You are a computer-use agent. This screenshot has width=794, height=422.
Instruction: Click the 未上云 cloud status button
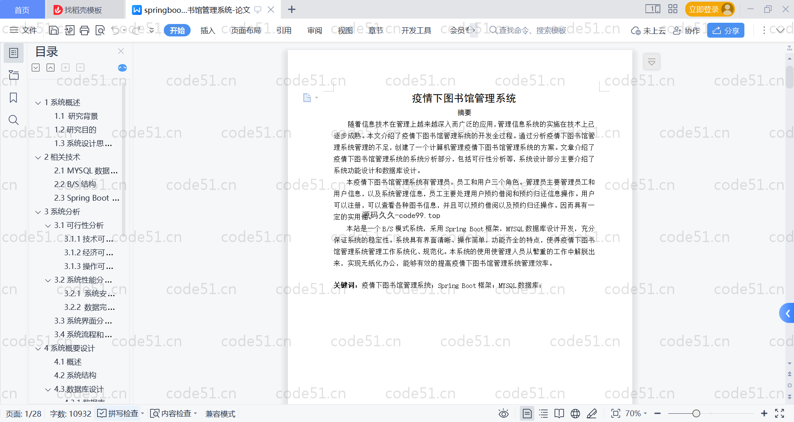tap(648, 31)
